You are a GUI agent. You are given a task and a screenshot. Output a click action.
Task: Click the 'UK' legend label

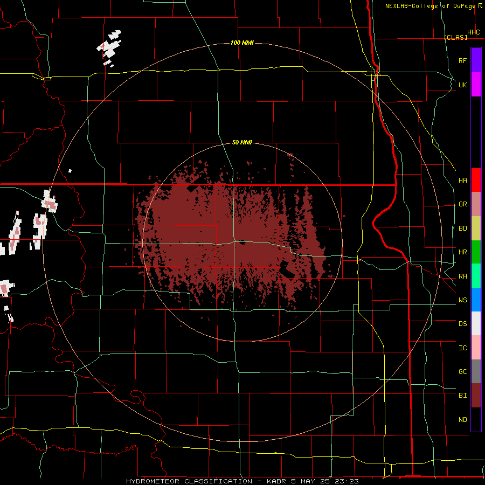point(462,85)
